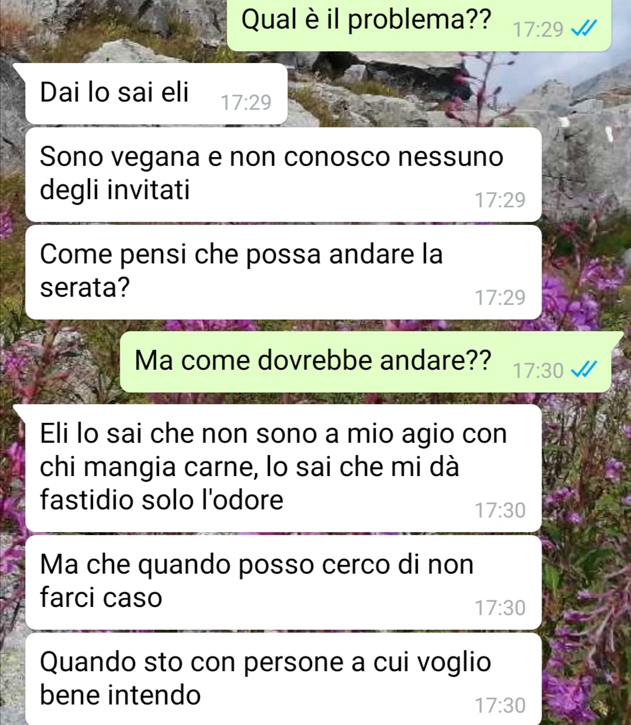Image resolution: width=631 pixels, height=725 pixels.
Task: Tap the 'Ma che quando posso cerco' message
Action: point(283,582)
